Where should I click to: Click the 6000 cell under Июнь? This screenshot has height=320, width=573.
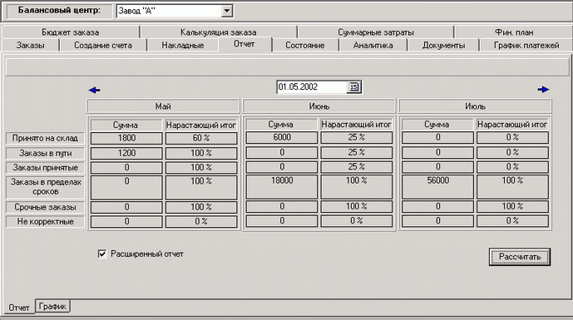pyautogui.click(x=282, y=137)
